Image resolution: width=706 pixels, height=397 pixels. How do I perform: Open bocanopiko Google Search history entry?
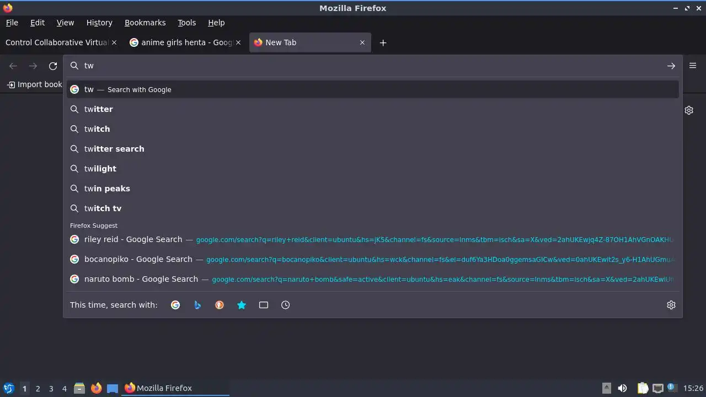373,259
